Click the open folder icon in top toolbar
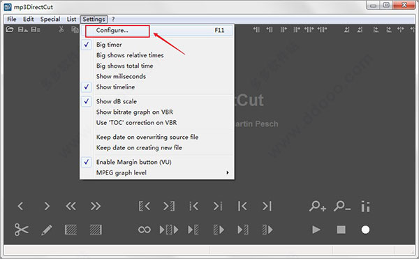Image resolution: width=419 pixels, height=259 pixels. click(x=10, y=29)
